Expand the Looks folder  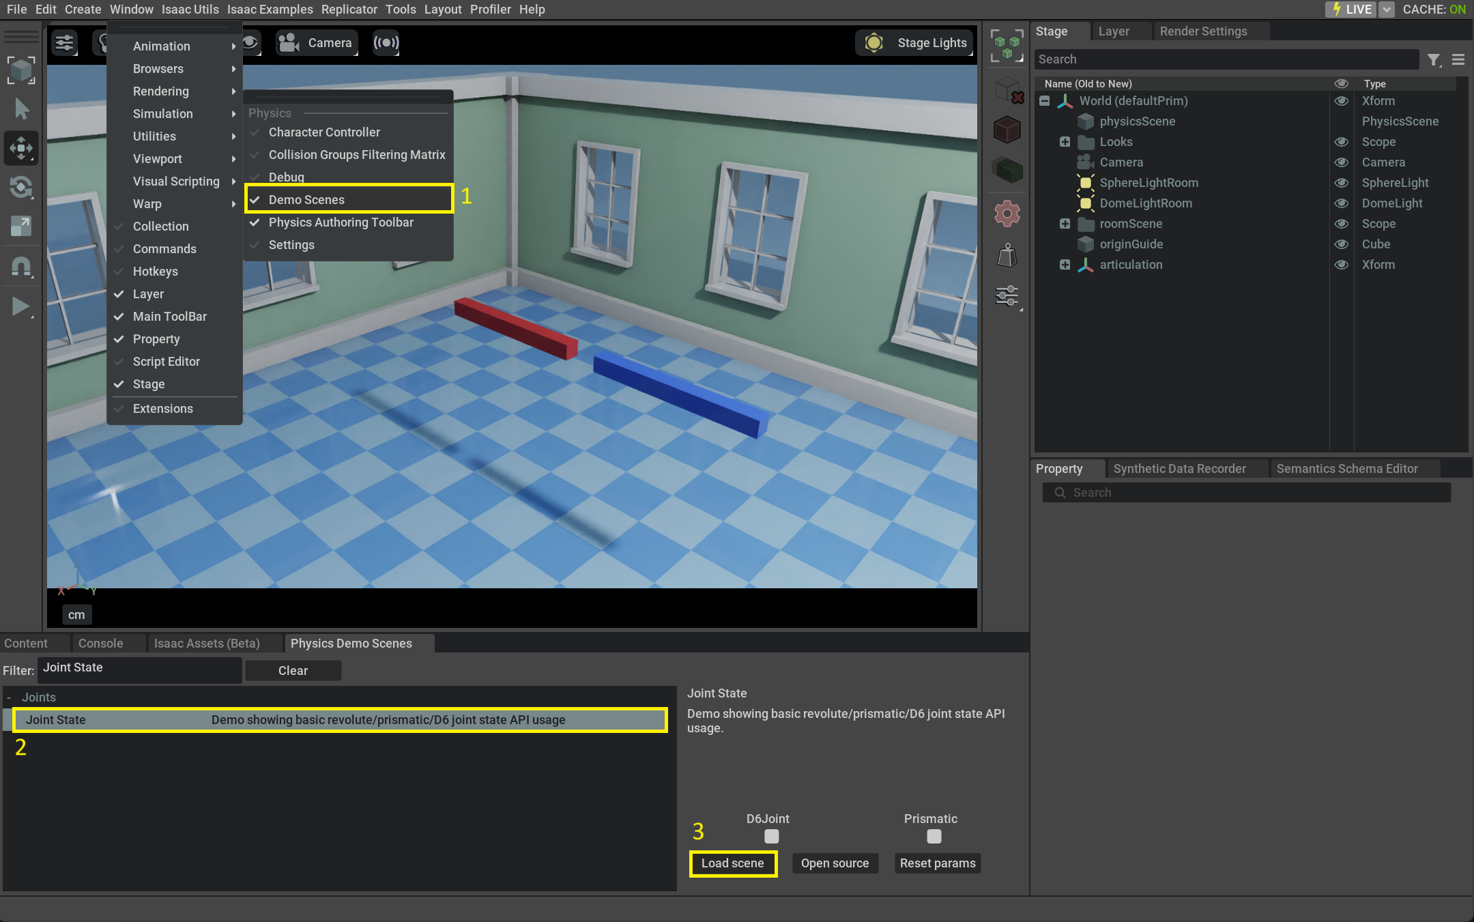click(x=1065, y=142)
